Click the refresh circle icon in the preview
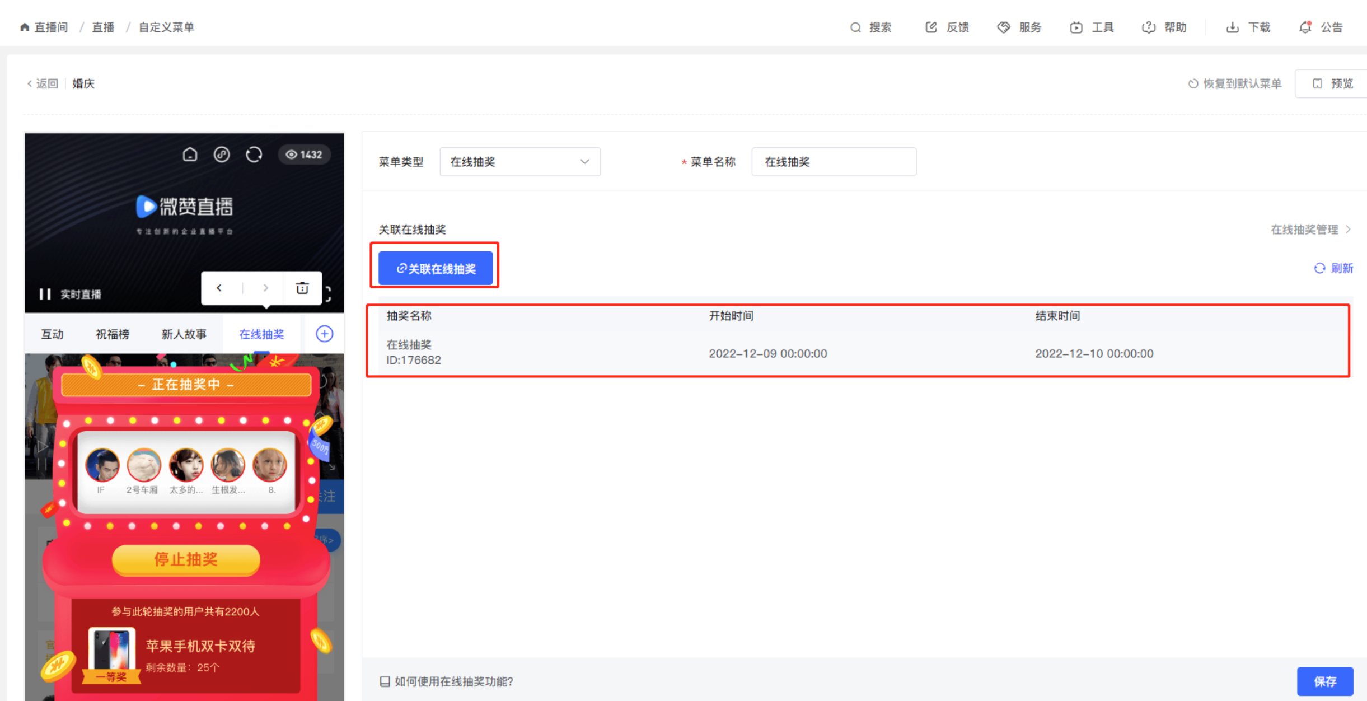 click(x=254, y=155)
